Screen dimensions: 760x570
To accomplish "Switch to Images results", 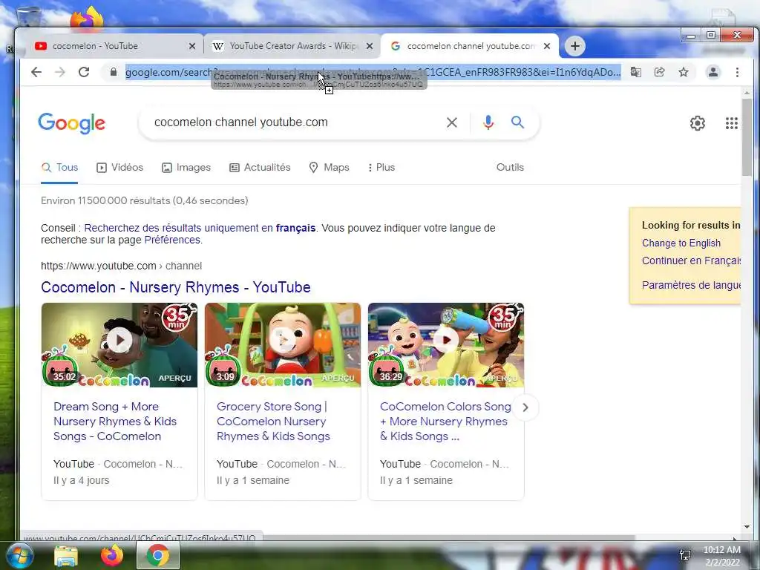I will [186, 168].
